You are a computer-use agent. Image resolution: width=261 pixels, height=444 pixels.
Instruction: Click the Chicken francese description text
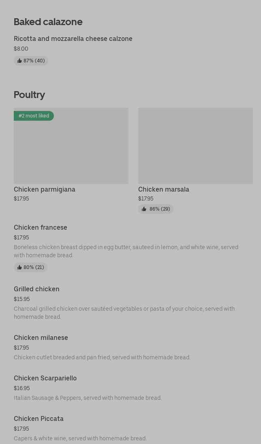coord(126,251)
